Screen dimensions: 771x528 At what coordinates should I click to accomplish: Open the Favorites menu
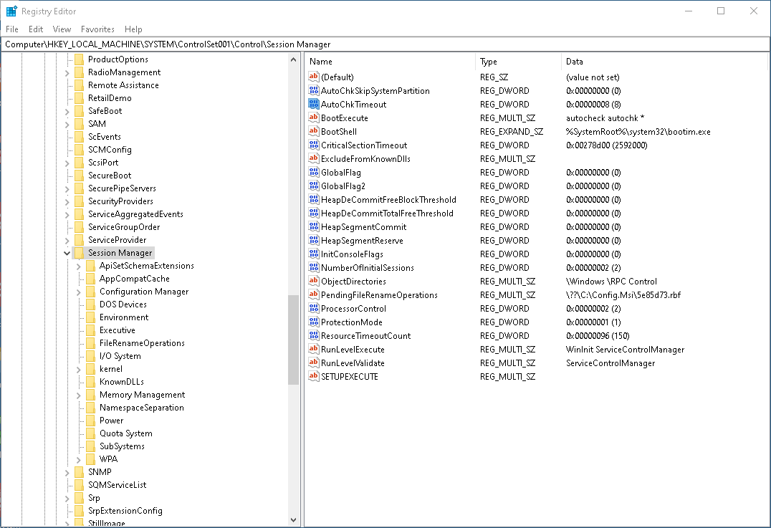click(x=97, y=29)
